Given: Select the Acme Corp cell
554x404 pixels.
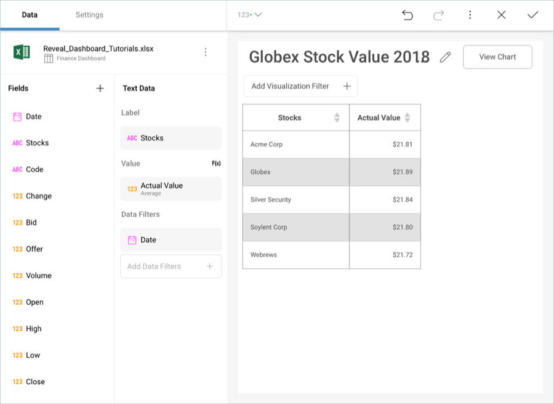Looking at the screenshot, I should point(296,144).
